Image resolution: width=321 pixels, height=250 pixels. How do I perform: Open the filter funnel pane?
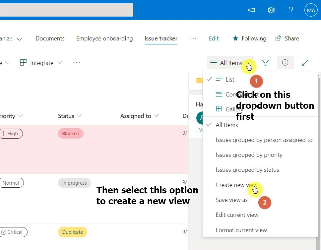click(265, 63)
